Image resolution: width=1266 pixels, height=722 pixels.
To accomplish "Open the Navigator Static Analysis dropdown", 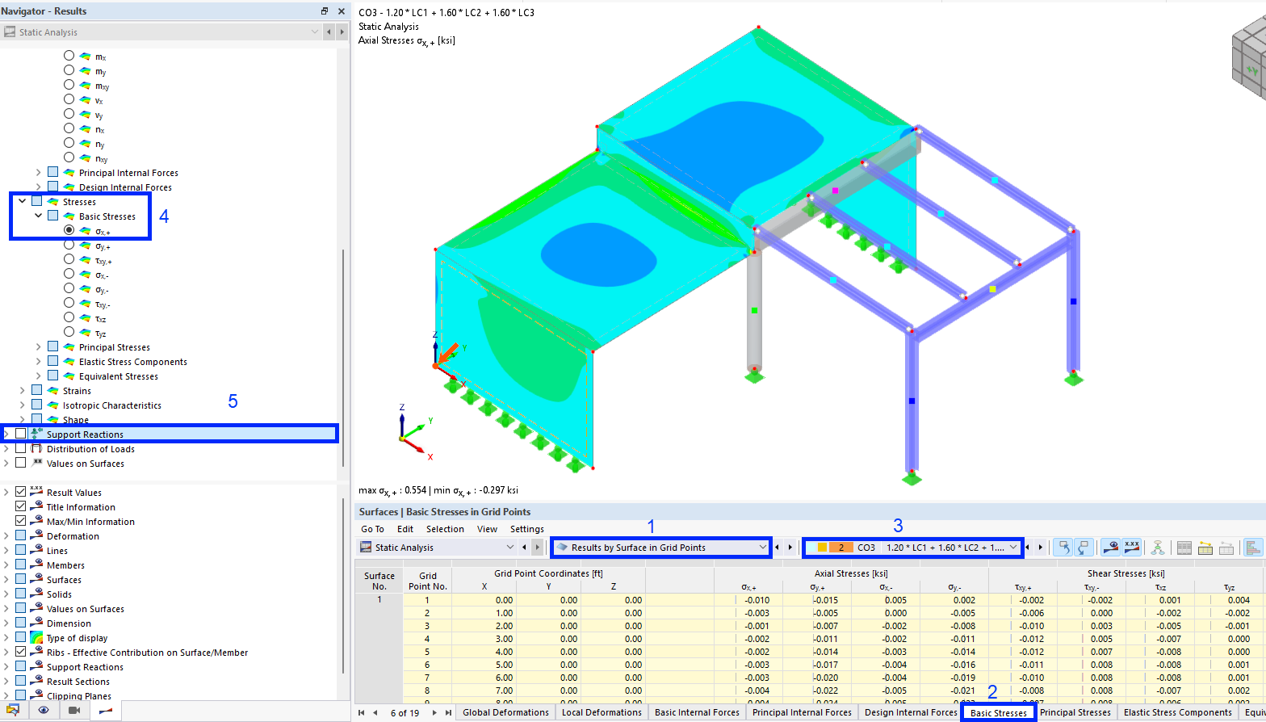I will coord(161,32).
